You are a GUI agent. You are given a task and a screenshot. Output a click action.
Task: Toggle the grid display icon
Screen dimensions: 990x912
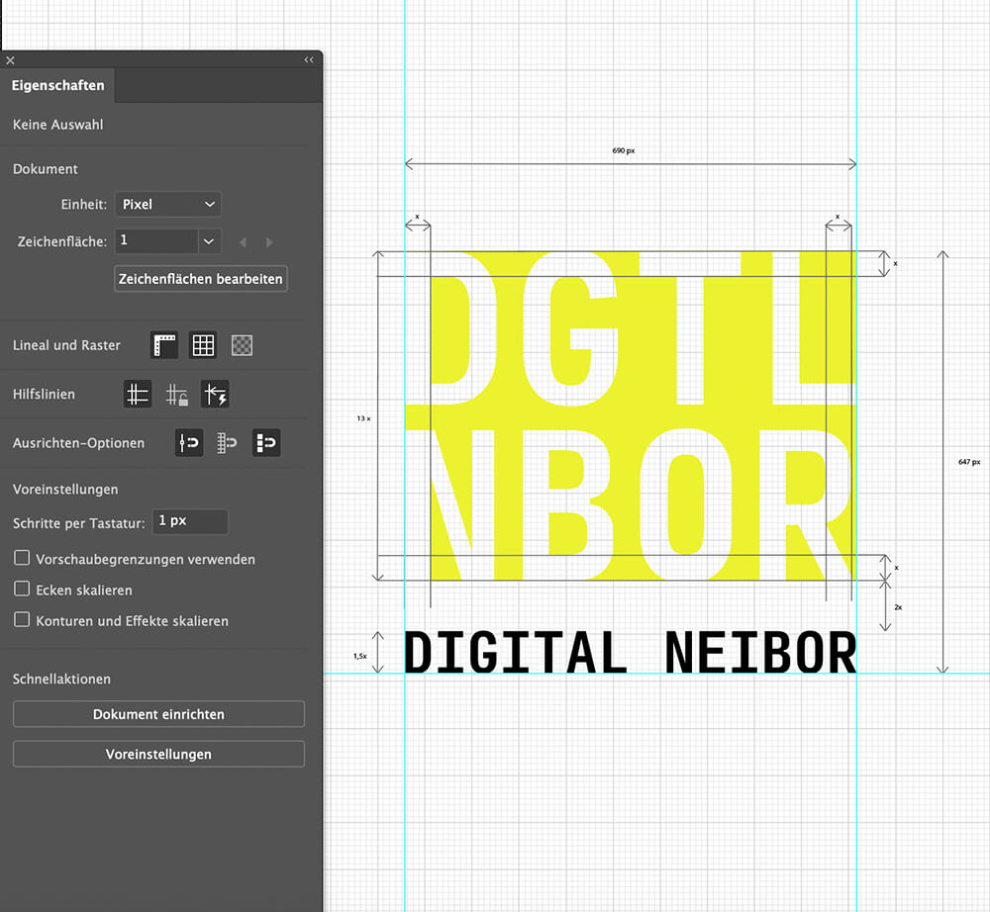coord(203,345)
